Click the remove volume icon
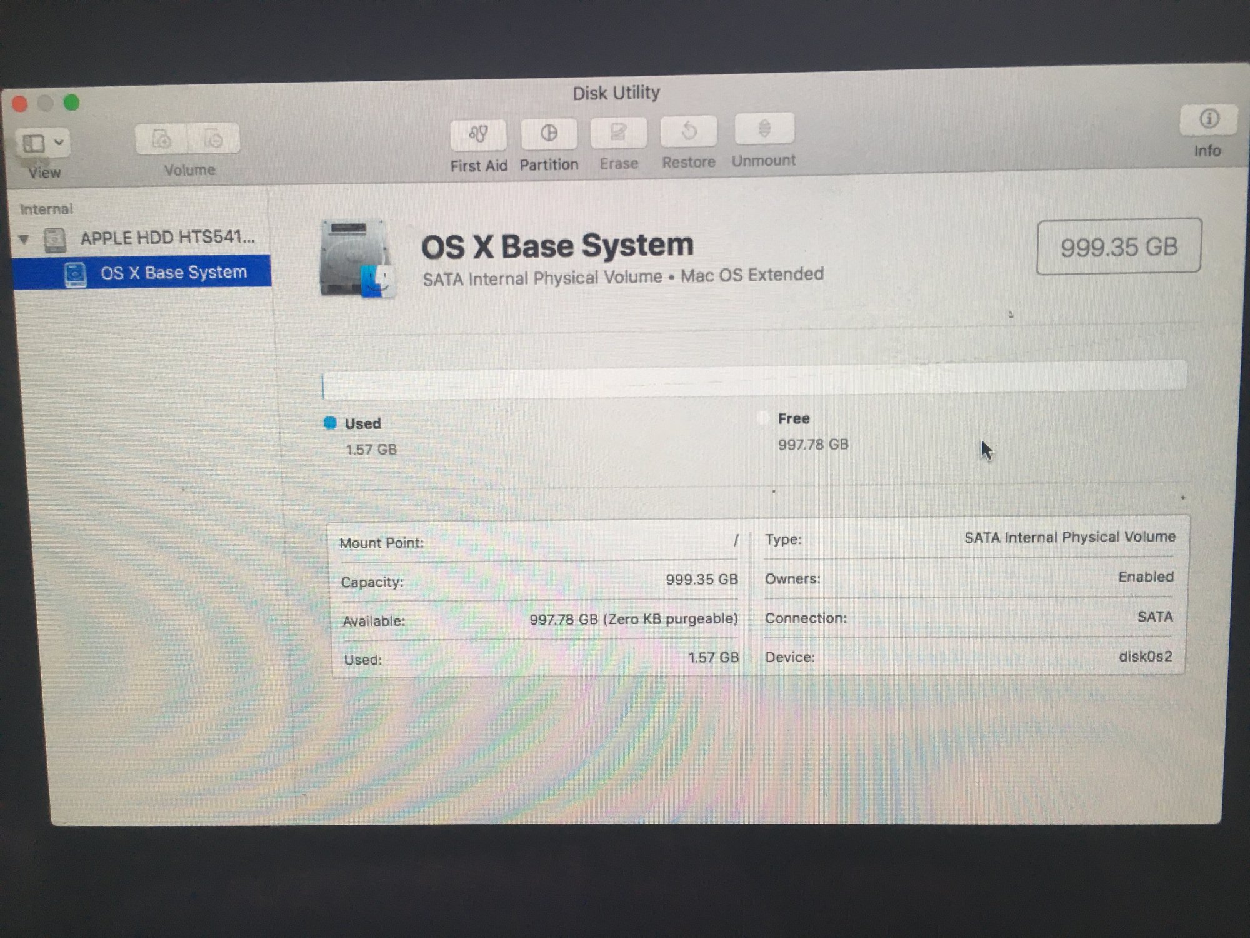Viewport: 1250px width, 938px height. coord(214,139)
